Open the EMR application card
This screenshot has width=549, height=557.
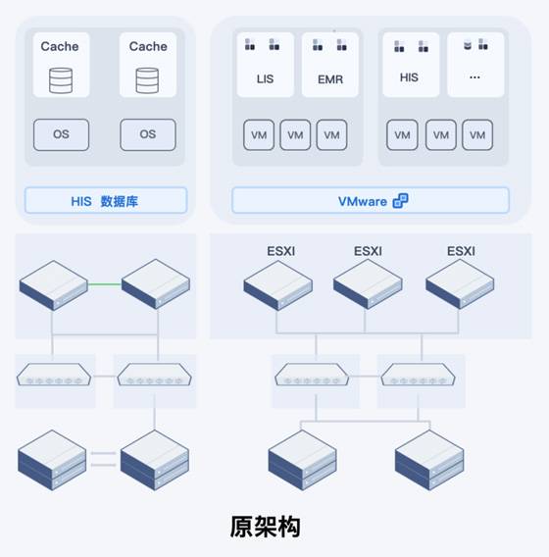coord(330,65)
